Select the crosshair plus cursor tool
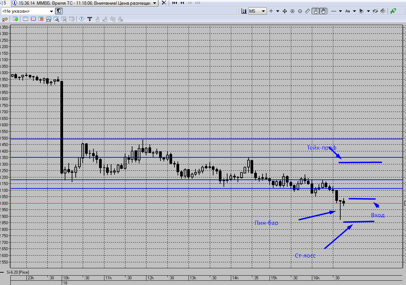The width and height of the screenshot is (406, 285). coord(271,11)
